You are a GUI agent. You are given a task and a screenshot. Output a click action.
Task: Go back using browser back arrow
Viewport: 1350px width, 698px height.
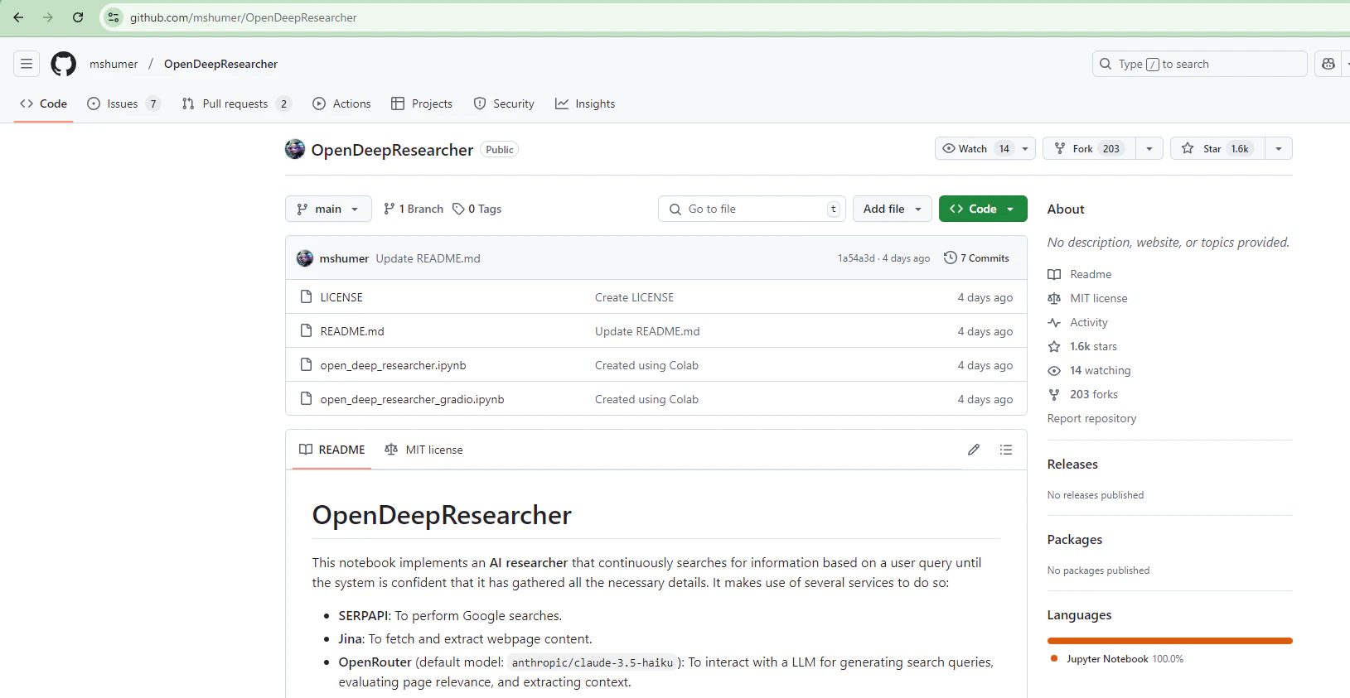coord(18,17)
